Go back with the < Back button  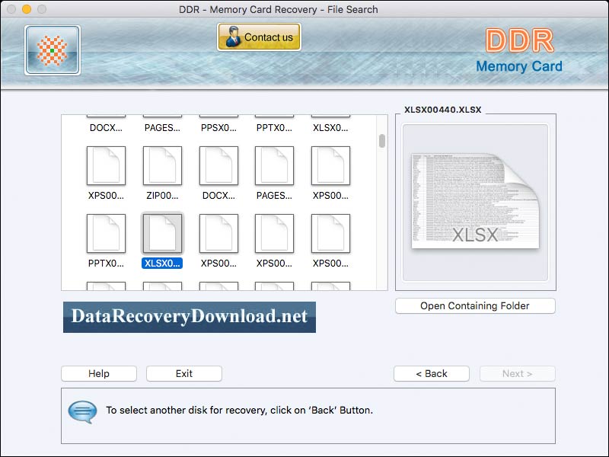pos(432,373)
